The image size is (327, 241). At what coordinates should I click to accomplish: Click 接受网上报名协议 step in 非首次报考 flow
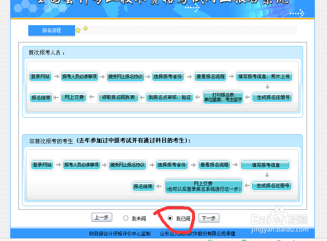(128, 165)
